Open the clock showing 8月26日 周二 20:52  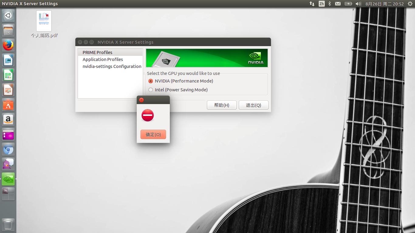pos(385,4)
